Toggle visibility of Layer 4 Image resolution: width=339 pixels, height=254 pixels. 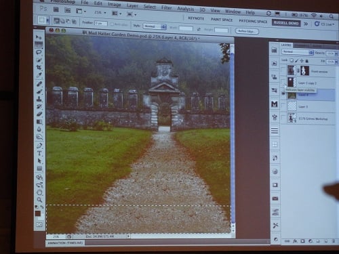tap(283, 94)
